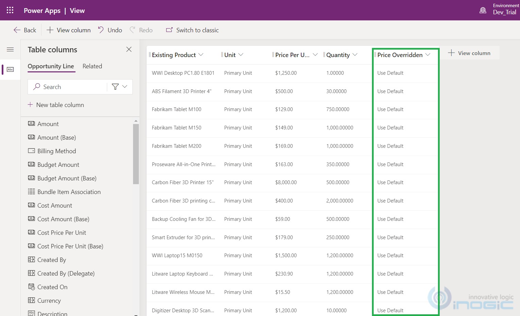Click the table columns list scrollbar

click(x=136, y=154)
